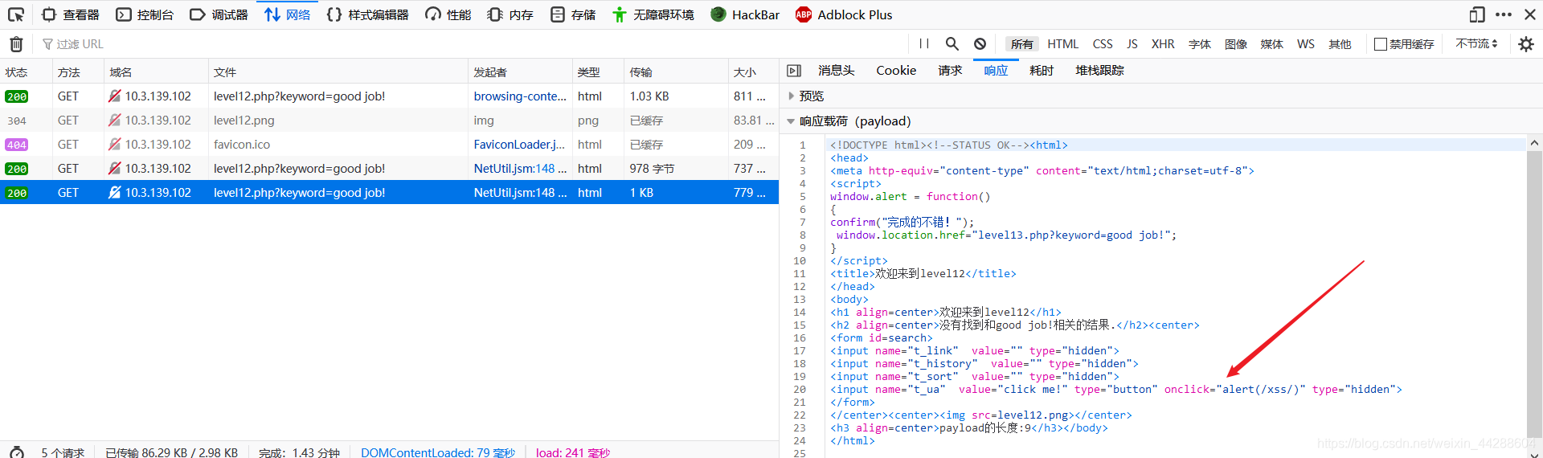Sort by the 类型 column header
This screenshot has height=458, width=1543.
[x=598, y=72]
